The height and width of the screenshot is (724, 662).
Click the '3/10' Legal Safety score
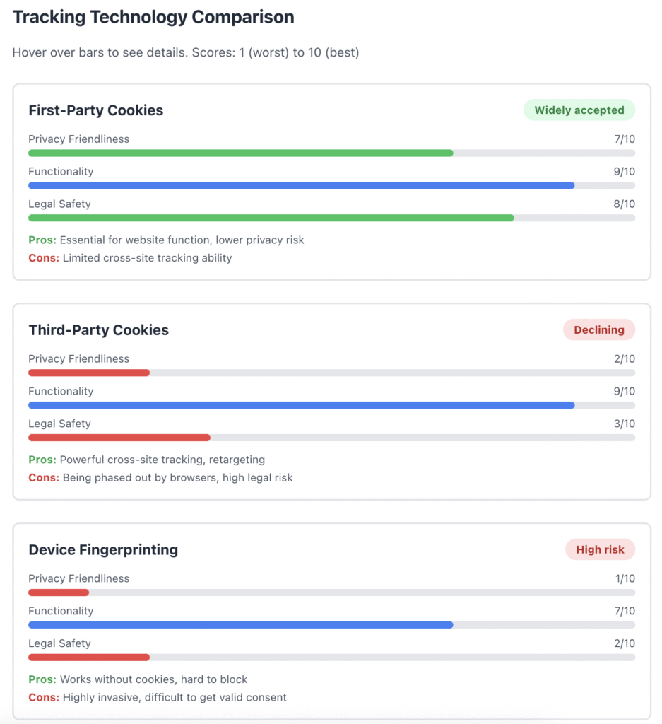pyautogui.click(x=624, y=423)
